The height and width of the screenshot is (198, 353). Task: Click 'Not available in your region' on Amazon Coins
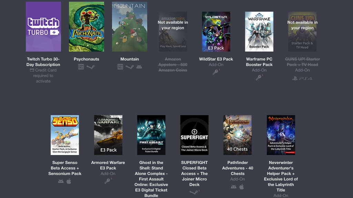(x=173, y=25)
